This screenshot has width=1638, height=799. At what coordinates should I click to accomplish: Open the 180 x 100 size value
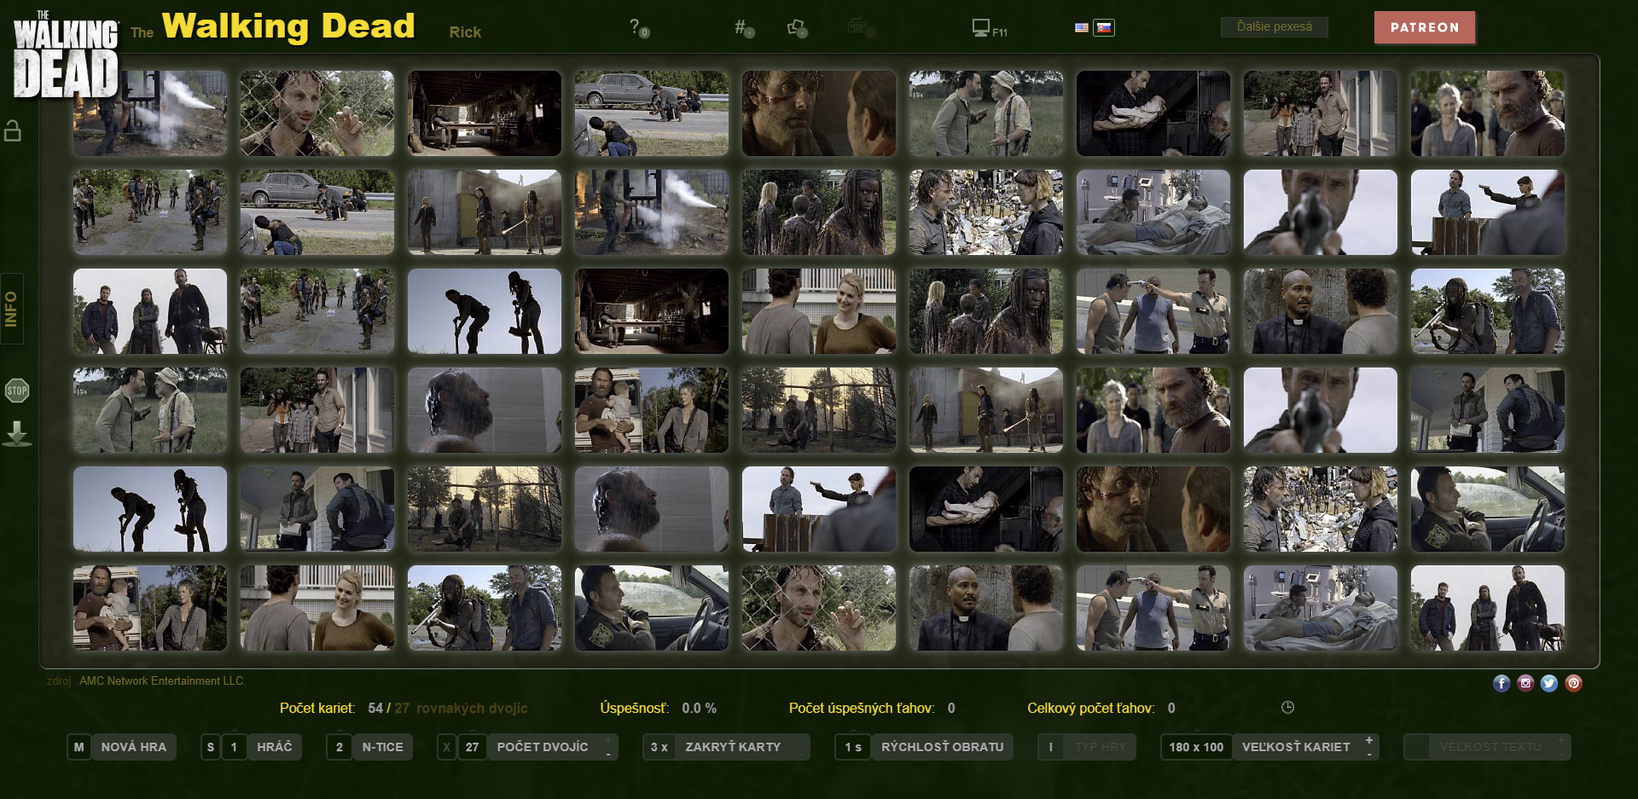1196,747
